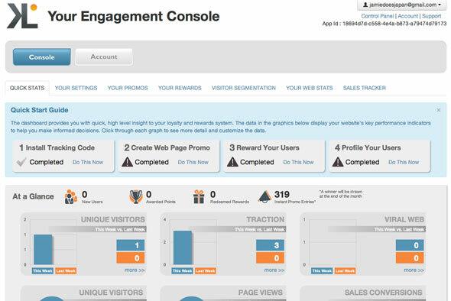The height and width of the screenshot is (301, 451).
Task: Expand more details for Viral Web chart
Action: pos(414,270)
